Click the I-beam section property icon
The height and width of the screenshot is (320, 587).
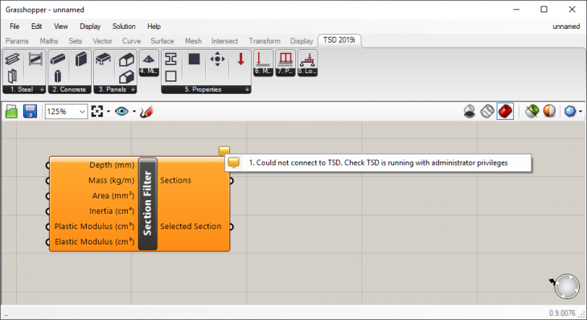coord(170,59)
